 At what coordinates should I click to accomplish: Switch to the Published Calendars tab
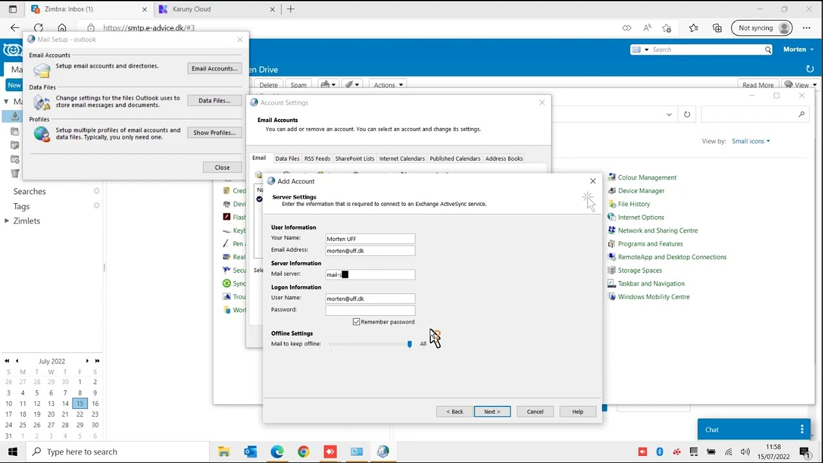click(x=455, y=159)
